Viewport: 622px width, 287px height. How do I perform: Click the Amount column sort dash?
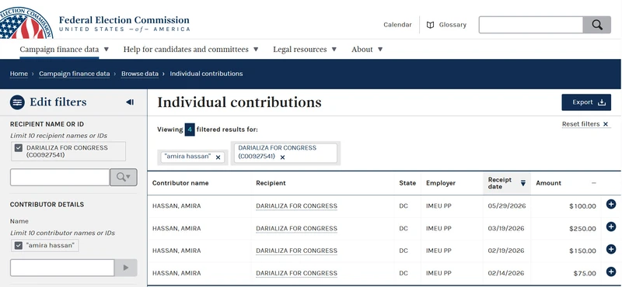(593, 183)
